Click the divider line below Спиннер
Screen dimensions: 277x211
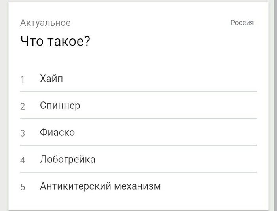click(138, 118)
